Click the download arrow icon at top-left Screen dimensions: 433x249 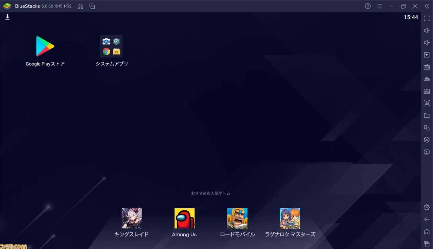click(x=7, y=17)
